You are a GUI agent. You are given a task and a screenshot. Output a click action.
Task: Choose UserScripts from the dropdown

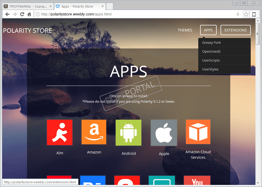click(224, 60)
